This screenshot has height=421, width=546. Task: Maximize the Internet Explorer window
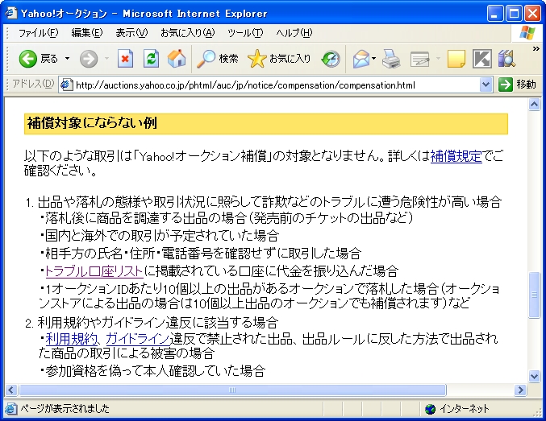pyautogui.click(x=514, y=14)
